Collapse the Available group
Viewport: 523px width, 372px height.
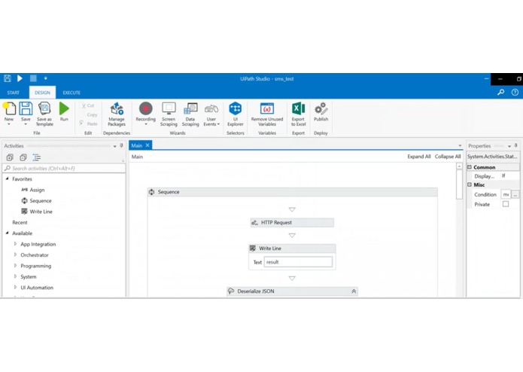coord(8,233)
